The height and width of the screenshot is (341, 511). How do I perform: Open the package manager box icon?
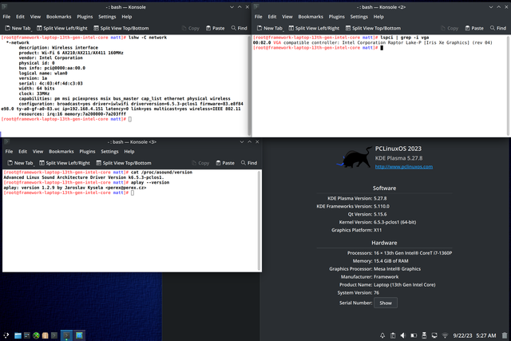(x=46, y=335)
